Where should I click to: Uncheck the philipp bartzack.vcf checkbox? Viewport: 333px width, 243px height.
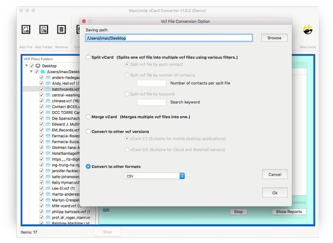tap(42, 212)
